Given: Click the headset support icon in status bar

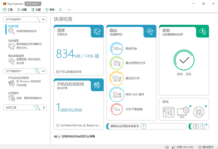Looking at the screenshot, I should pos(167,146).
